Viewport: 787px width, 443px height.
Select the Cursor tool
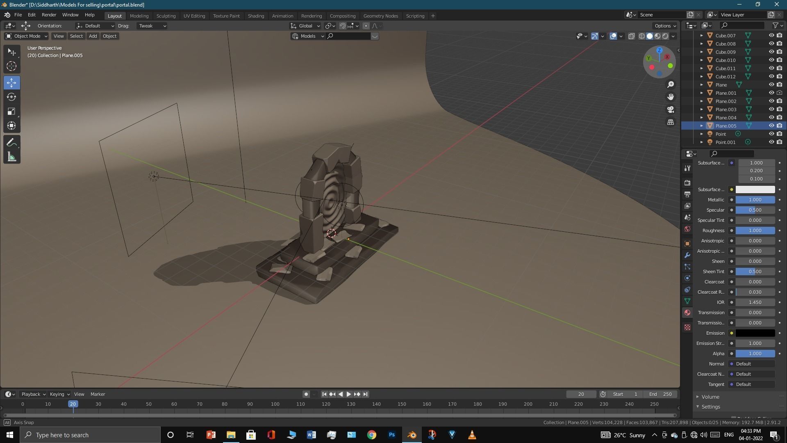pyautogui.click(x=12, y=66)
